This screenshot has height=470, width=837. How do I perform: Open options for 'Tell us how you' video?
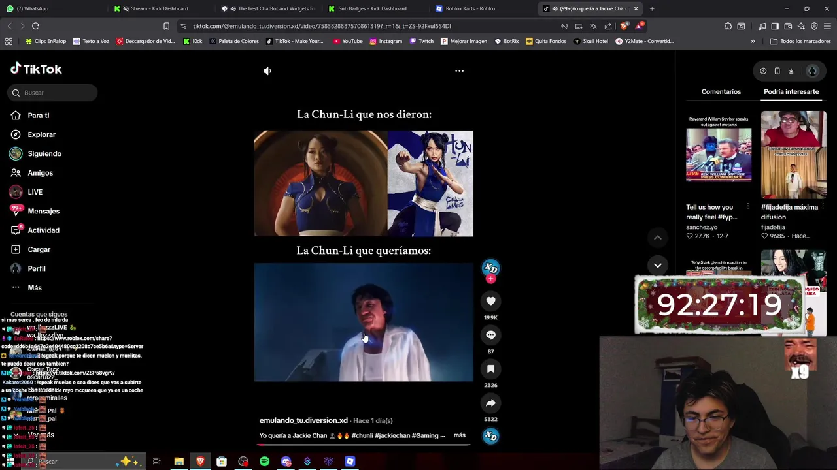[747, 207]
